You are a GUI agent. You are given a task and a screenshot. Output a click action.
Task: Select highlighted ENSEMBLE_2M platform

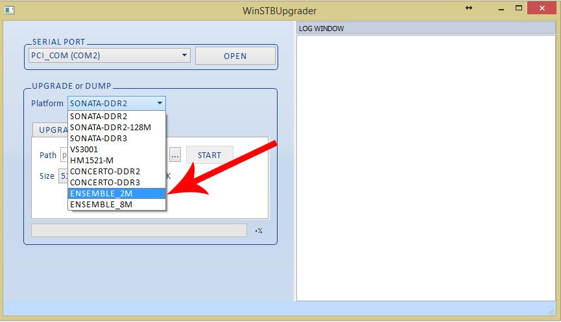(x=117, y=193)
